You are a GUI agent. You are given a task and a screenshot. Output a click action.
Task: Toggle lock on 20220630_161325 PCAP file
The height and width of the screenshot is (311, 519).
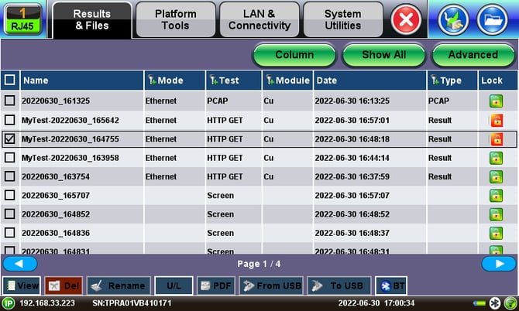[496, 101]
